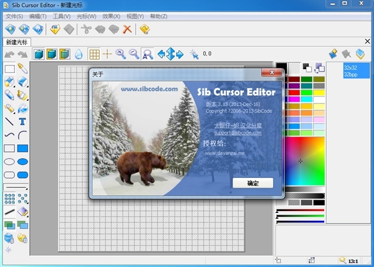Click the zoom in magnifier icon

tap(121, 54)
